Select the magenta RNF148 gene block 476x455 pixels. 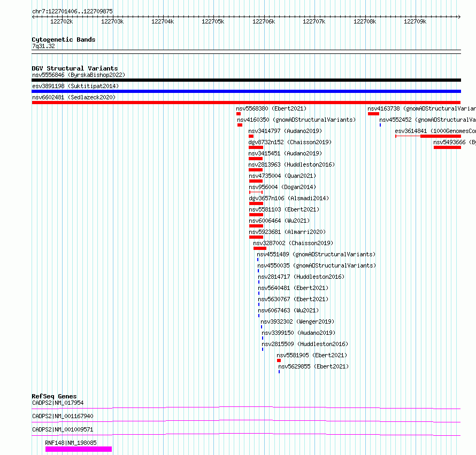coord(79,449)
